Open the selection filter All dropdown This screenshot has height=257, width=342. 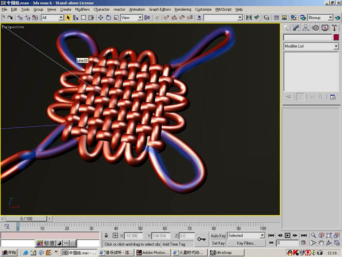coord(52,18)
